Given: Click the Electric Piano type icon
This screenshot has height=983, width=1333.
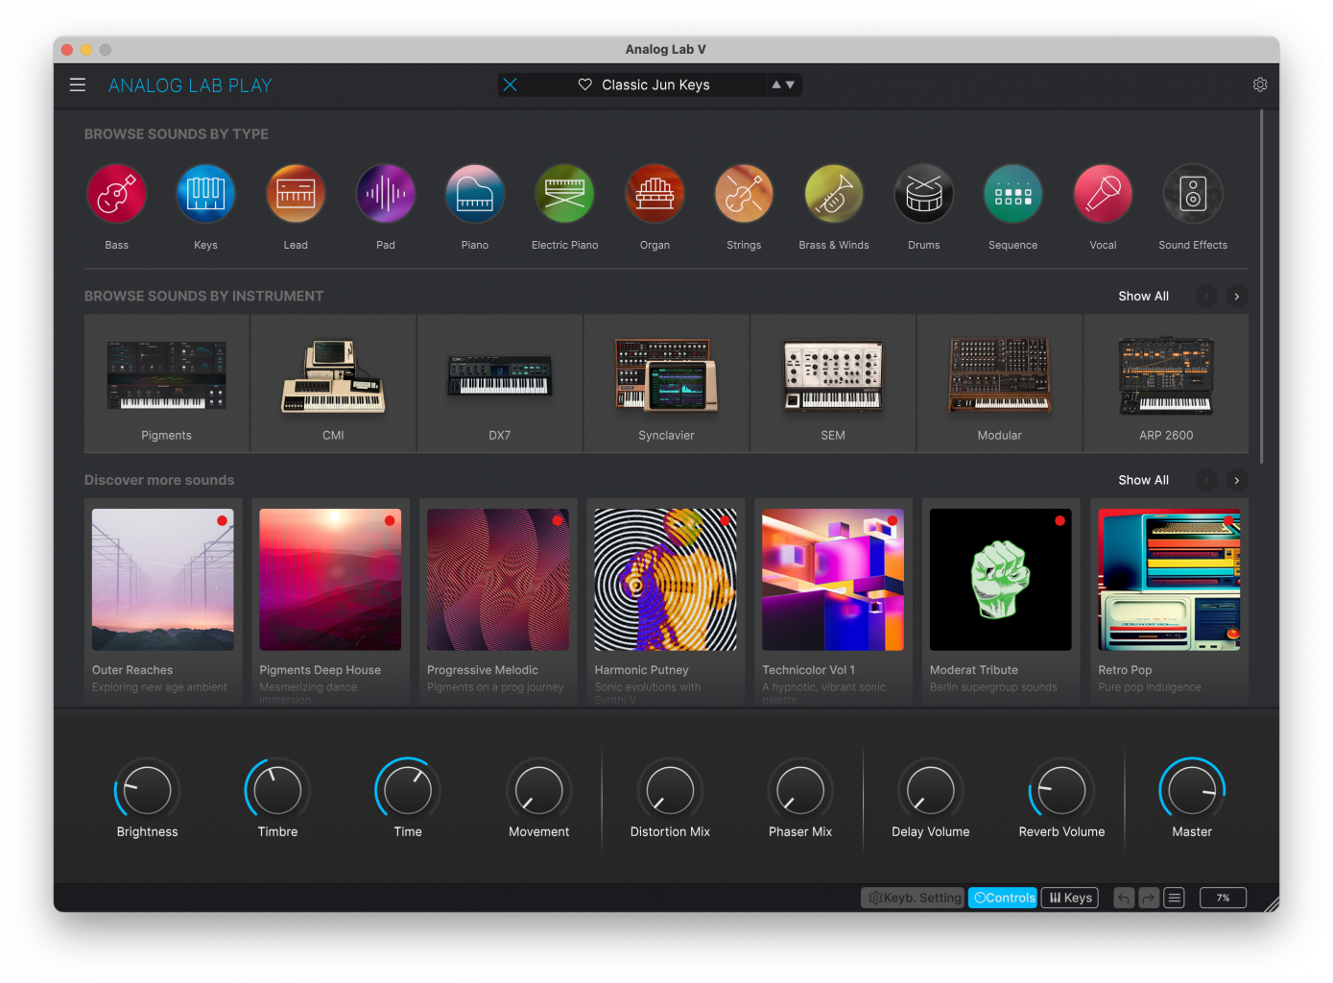Looking at the screenshot, I should [x=564, y=194].
